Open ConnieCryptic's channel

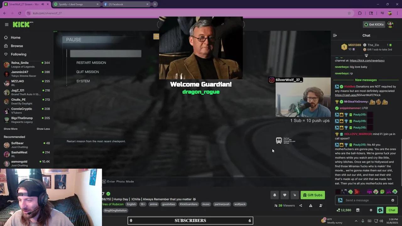(27, 110)
